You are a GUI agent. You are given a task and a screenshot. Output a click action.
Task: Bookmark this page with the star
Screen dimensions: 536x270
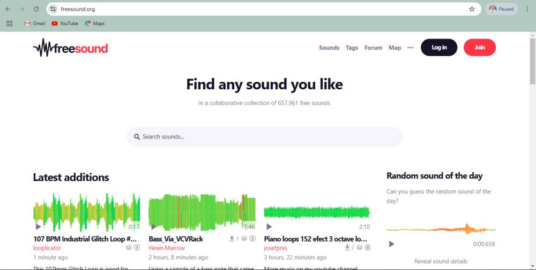[x=472, y=9]
